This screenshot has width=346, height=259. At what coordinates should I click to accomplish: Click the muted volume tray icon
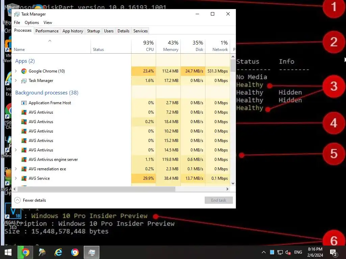pos(288,252)
